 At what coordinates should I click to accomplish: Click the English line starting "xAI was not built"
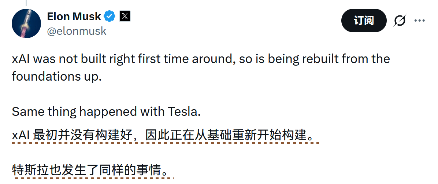click(201, 59)
